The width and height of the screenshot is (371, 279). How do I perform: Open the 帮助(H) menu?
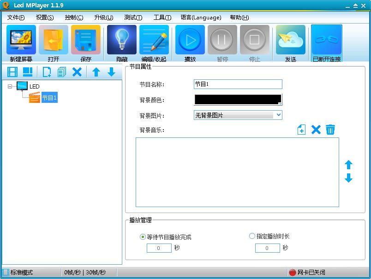pyautogui.click(x=239, y=18)
